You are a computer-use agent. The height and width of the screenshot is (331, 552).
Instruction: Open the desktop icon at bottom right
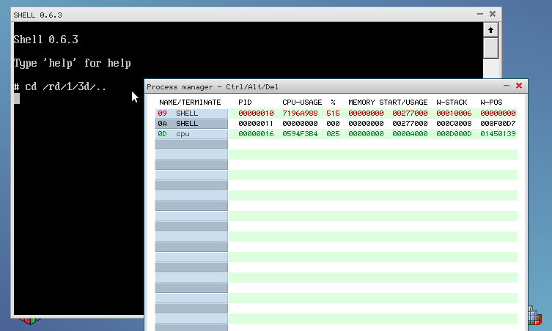point(535,316)
